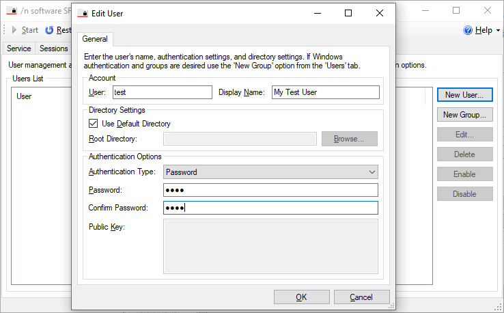The height and width of the screenshot is (313, 504).
Task: Click the blue Help question mark icon
Action: coord(468,30)
